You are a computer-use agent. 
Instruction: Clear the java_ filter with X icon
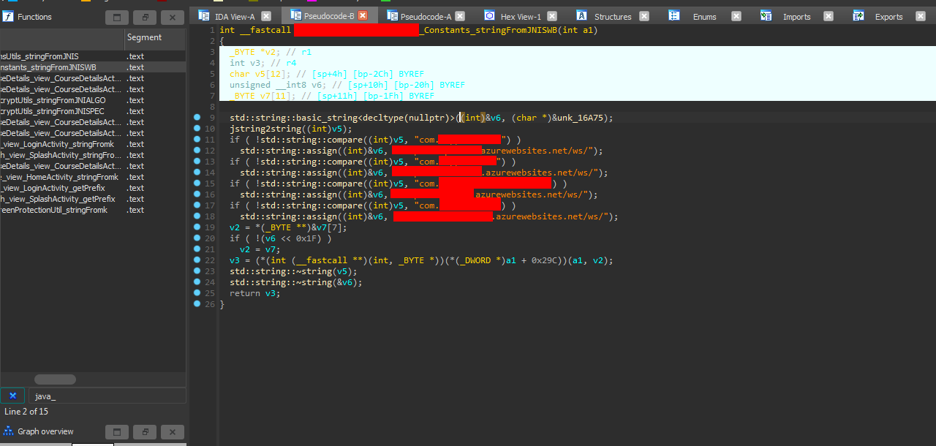point(12,396)
